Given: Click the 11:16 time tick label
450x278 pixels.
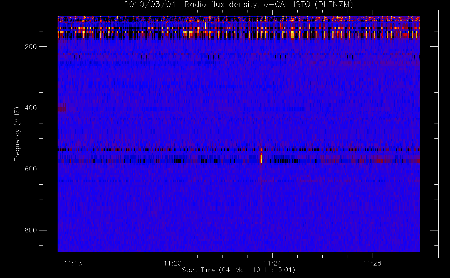Looking at the screenshot, I should (73, 263).
